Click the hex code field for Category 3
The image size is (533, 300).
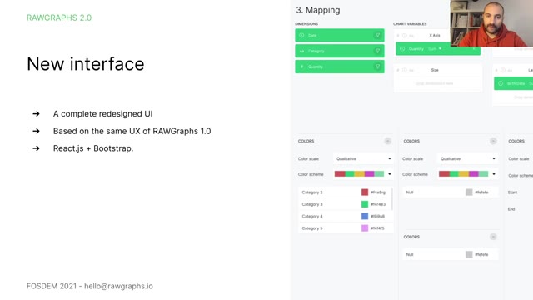click(x=378, y=204)
